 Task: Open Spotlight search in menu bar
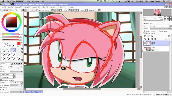[x=164, y=1]
